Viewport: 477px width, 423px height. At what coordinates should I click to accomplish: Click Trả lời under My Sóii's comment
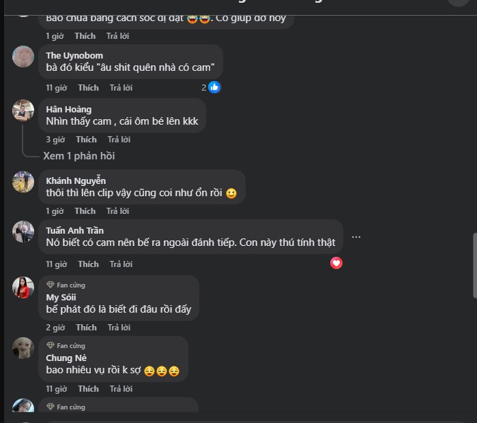point(119,328)
